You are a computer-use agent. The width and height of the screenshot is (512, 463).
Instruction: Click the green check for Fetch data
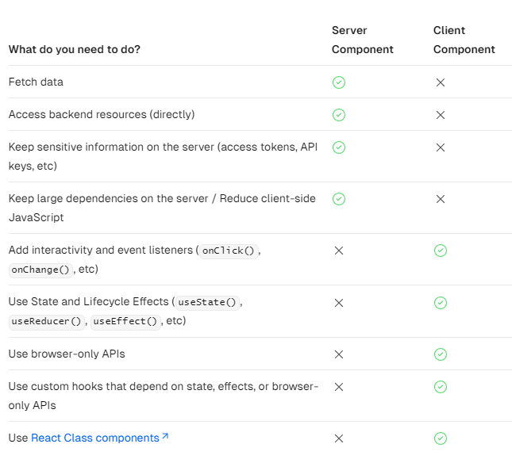[339, 82]
